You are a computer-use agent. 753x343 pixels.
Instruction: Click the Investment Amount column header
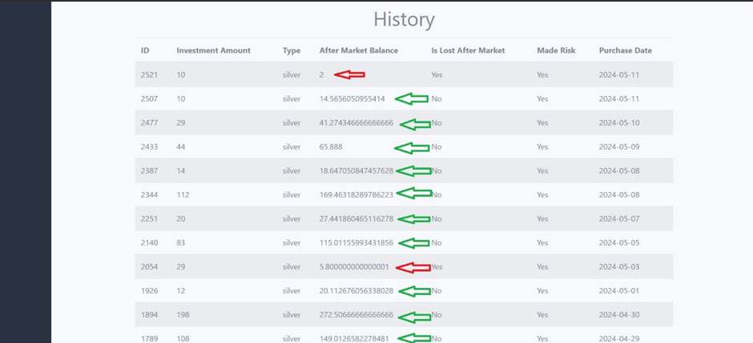point(213,50)
